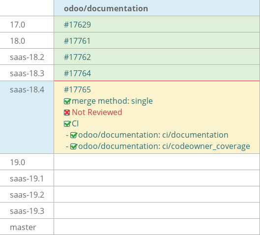Click the red cross icon beside Not Reviewed
The height and width of the screenshot is (235, 260).
click(x=67, y=113)
